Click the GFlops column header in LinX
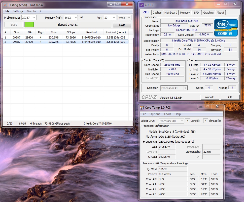244x202 pixels. click(71, 32)
